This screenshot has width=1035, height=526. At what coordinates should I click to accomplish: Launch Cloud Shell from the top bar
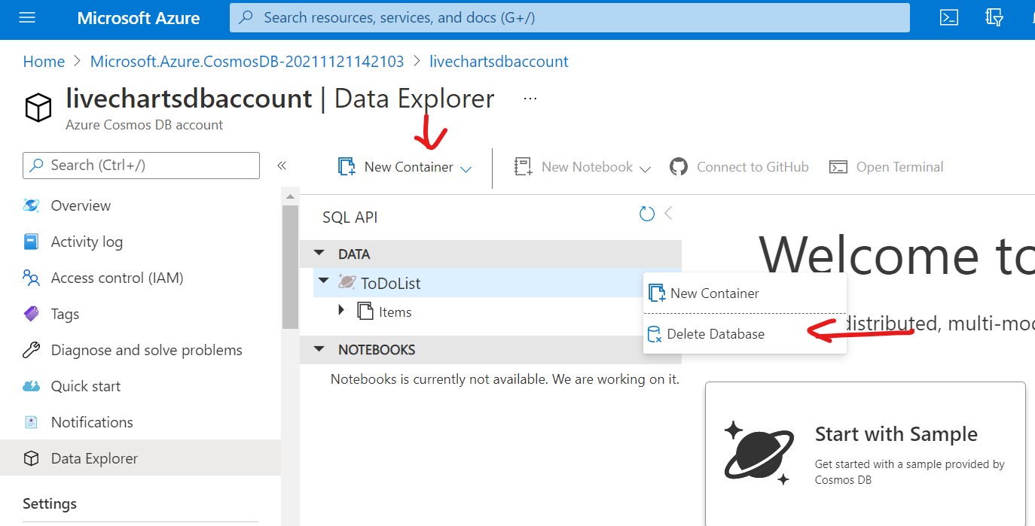click(x=949, y=18)
